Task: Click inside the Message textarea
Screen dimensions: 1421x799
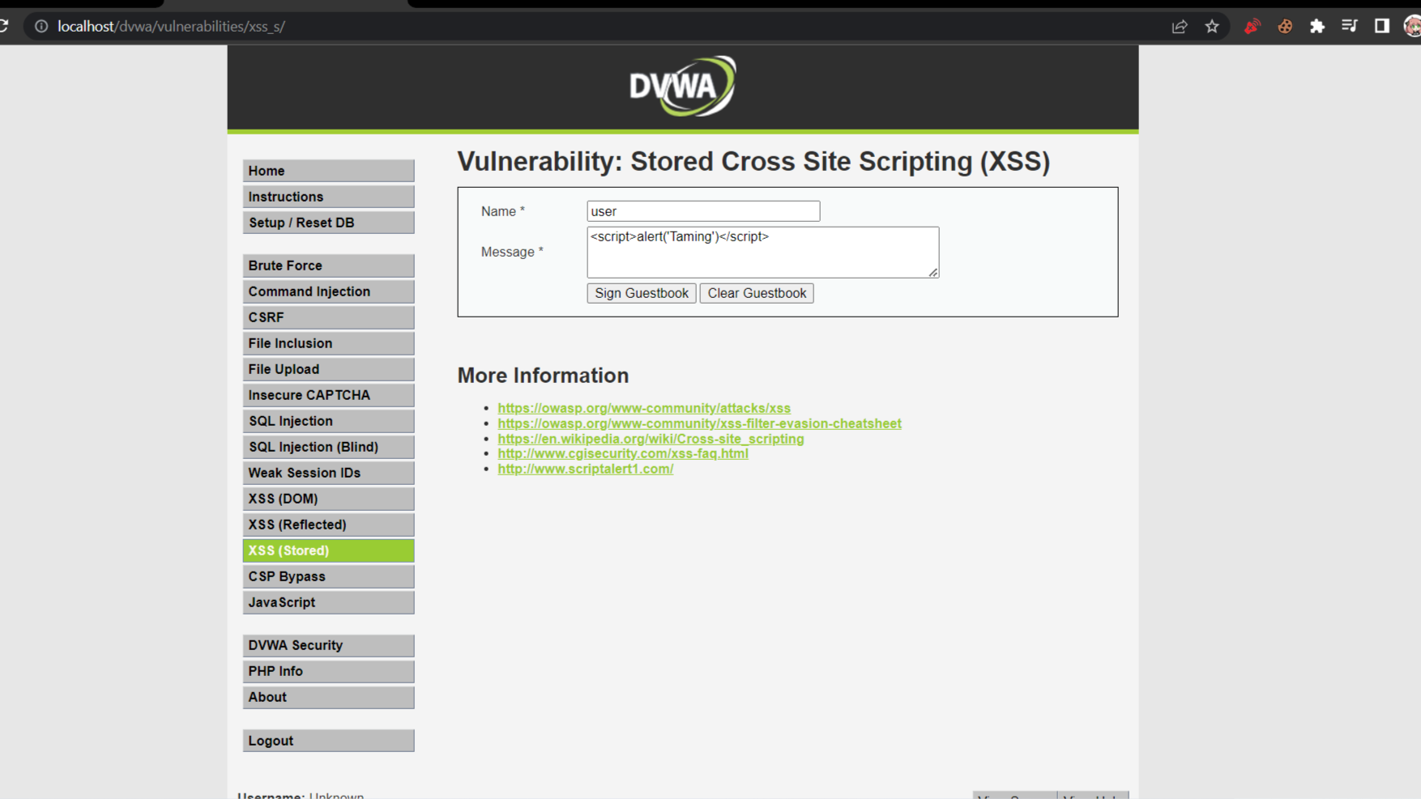Action: click(762, 252)
